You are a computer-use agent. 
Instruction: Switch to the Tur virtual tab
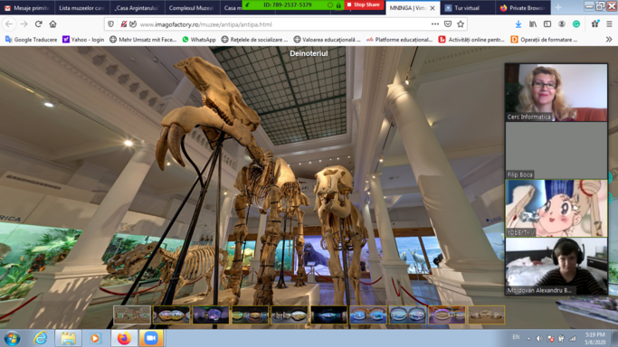coord(467,7)
